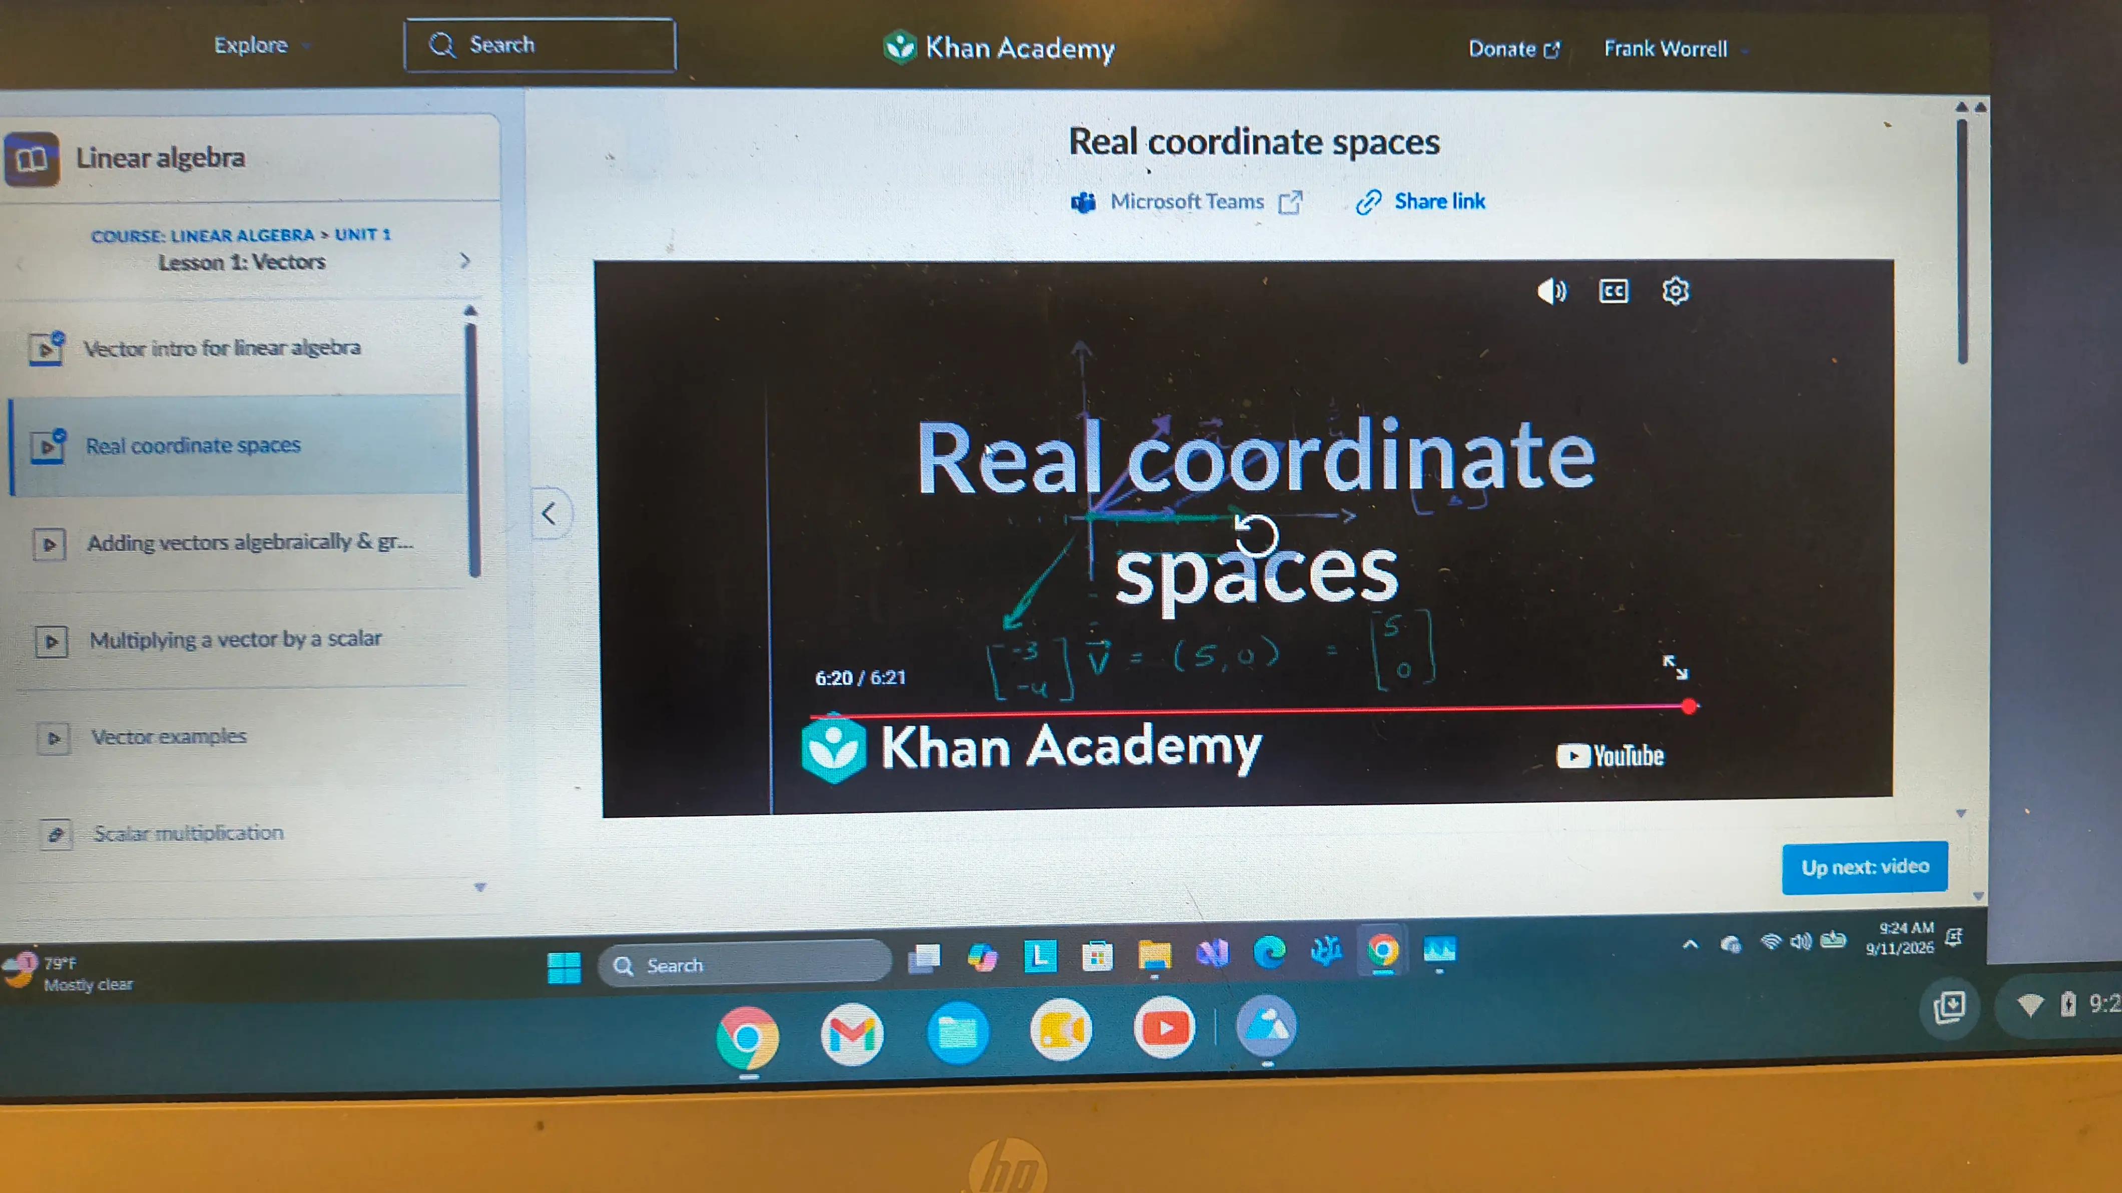Open the monitor graph app on the taskbar

[1440, 949]
